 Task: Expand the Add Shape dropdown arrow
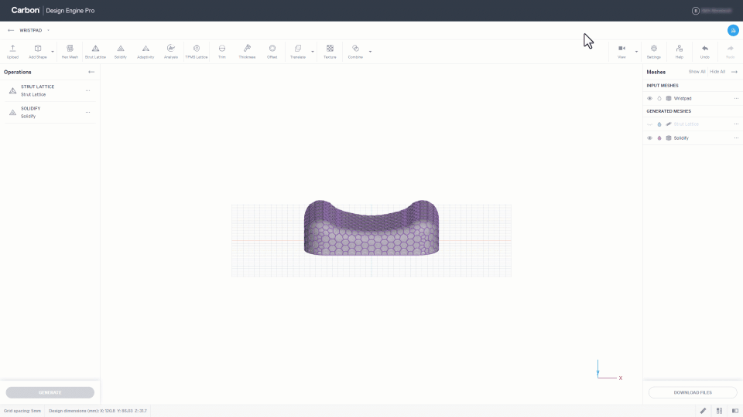pos(53,52)
